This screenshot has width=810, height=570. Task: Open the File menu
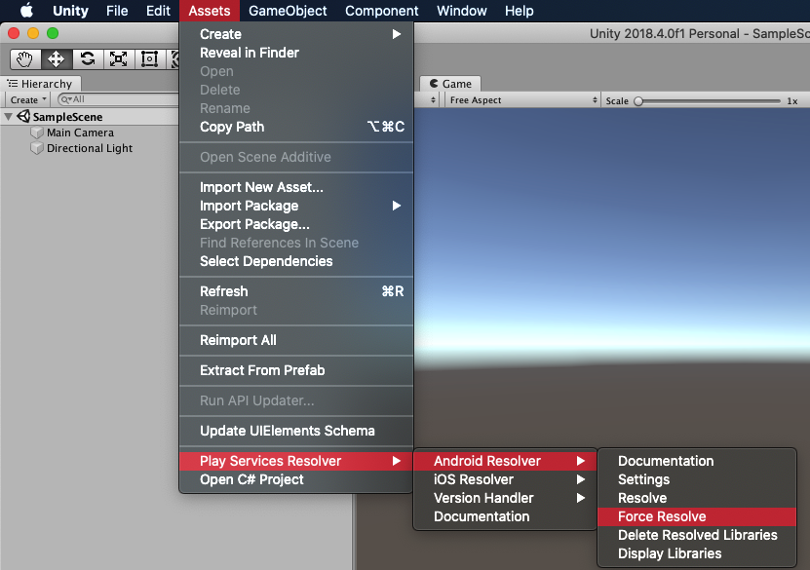coord(117,11)
